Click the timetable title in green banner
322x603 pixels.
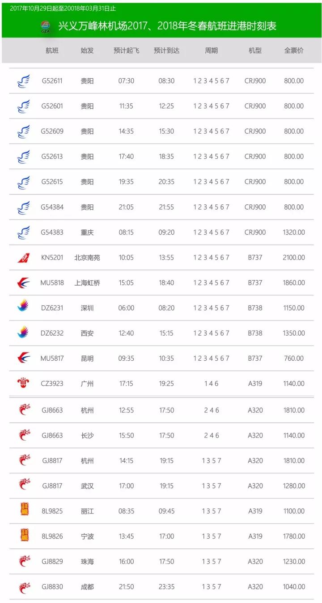pyautogui.click(x=167, y=26)
